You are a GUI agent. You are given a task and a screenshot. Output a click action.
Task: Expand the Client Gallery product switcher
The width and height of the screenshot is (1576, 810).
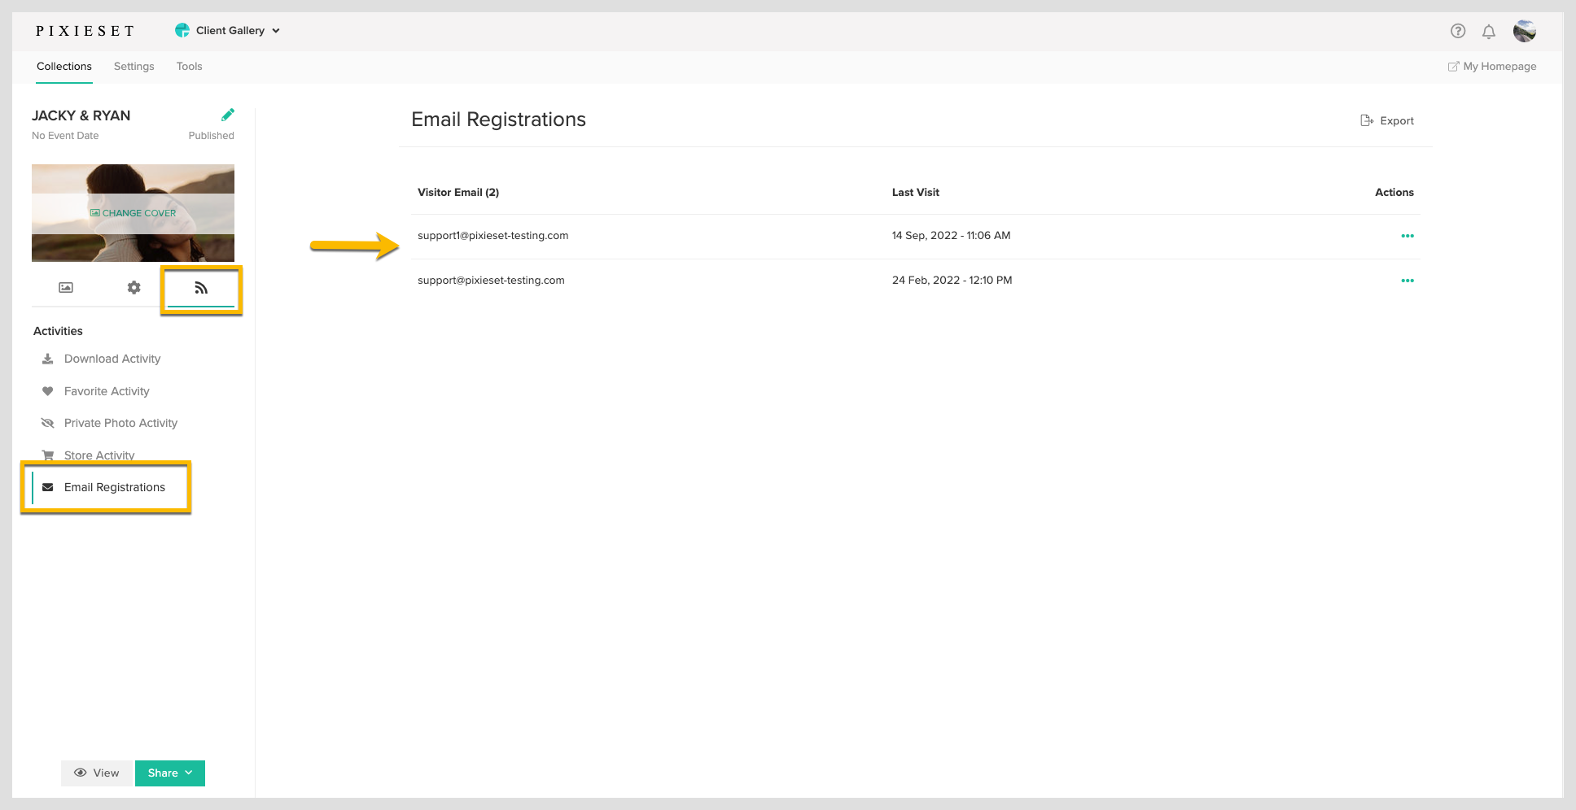tap(227, 31)
